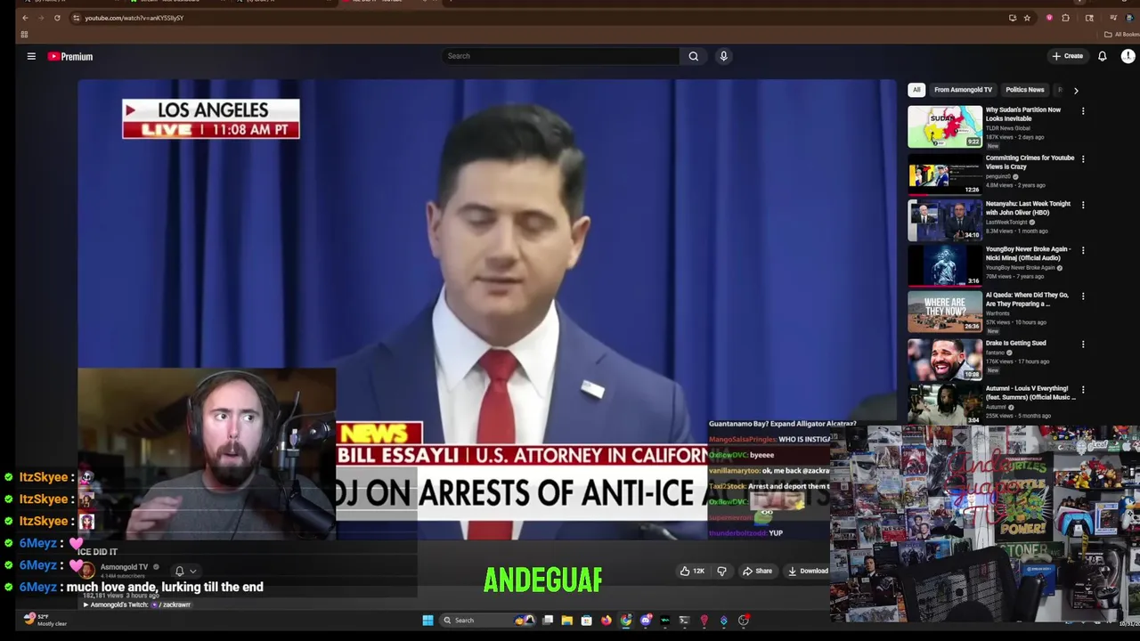Go back with the browser back arrow

click(25, 18)
